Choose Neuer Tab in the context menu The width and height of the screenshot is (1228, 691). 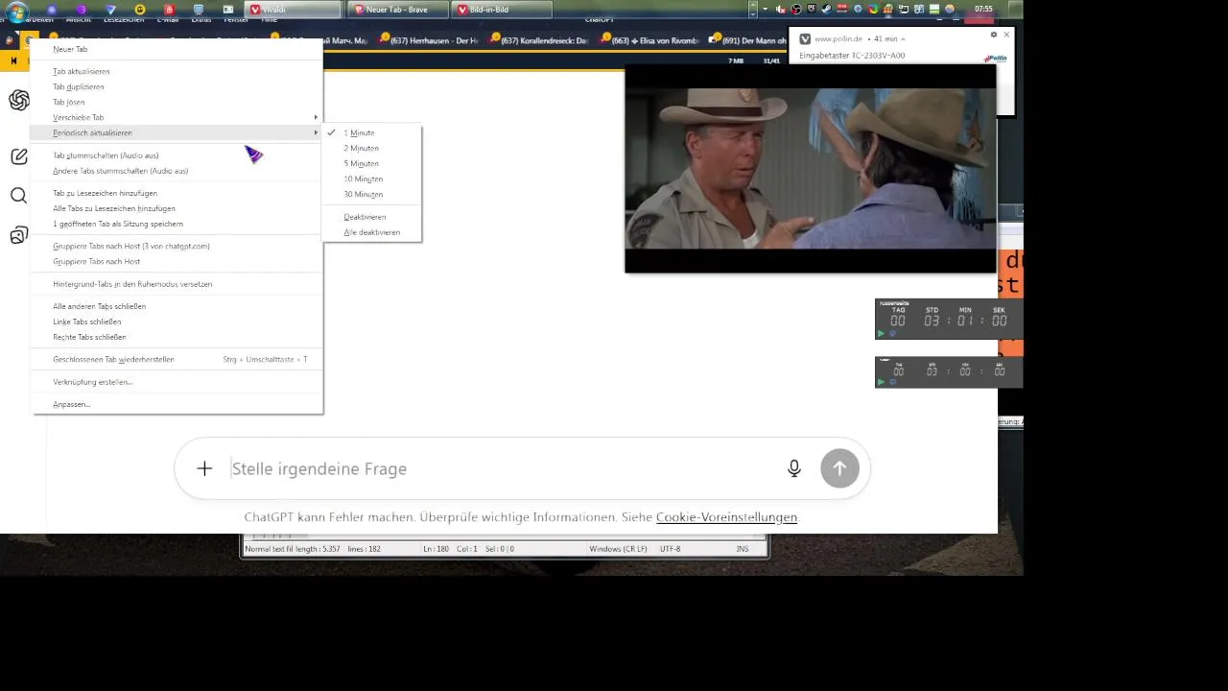click(177, 49)
